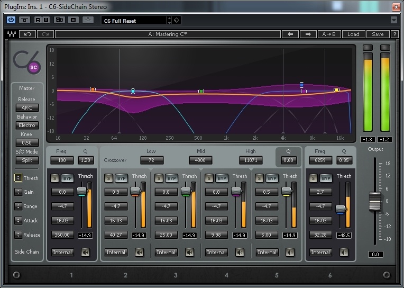Select the yellow band 5 graph node
The width and height of the screenshot is (404, 288).
click(336, 90)
